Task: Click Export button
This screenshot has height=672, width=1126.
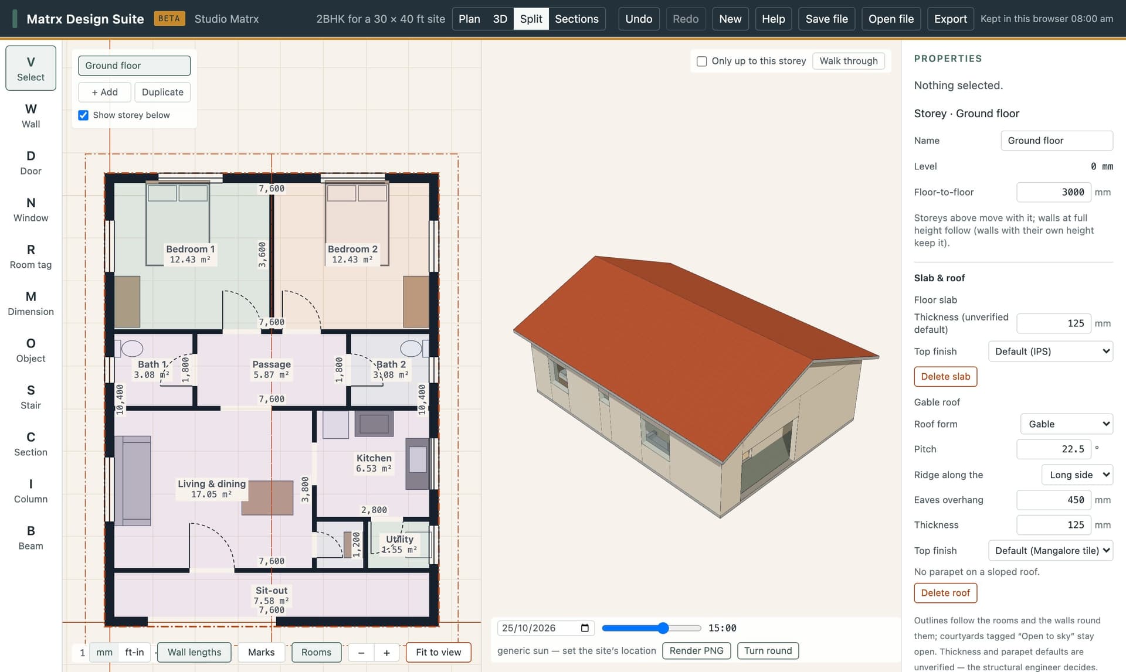Action: (950, 19)
